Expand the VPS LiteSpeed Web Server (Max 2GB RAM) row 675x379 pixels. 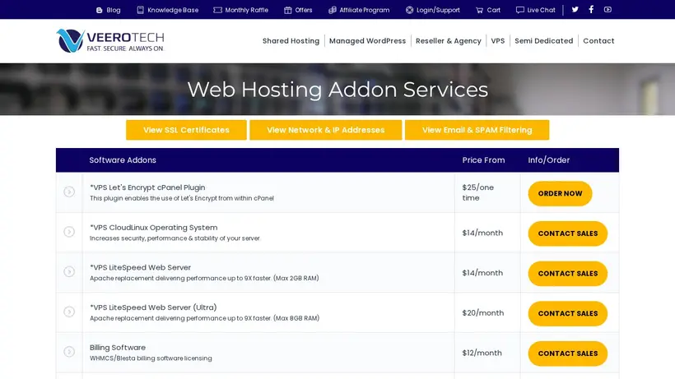(x=69, y=271)
